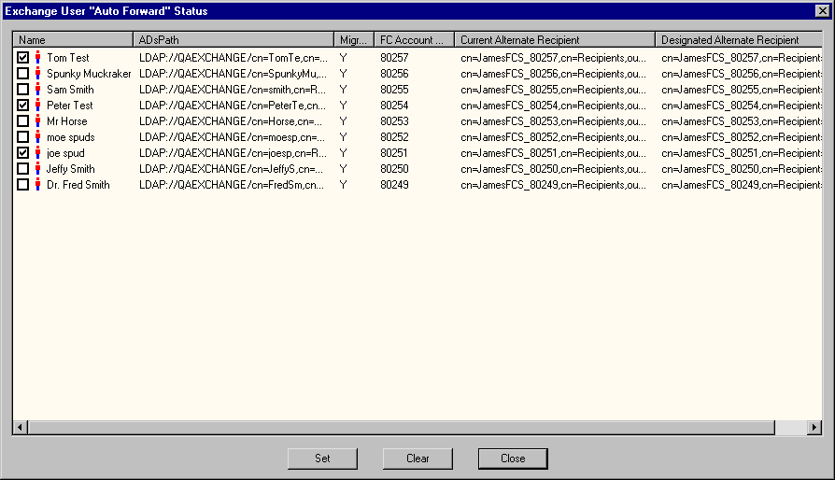Click the ADsPath containing cn=joesp
835x480 pixels.
click(233, 153)
